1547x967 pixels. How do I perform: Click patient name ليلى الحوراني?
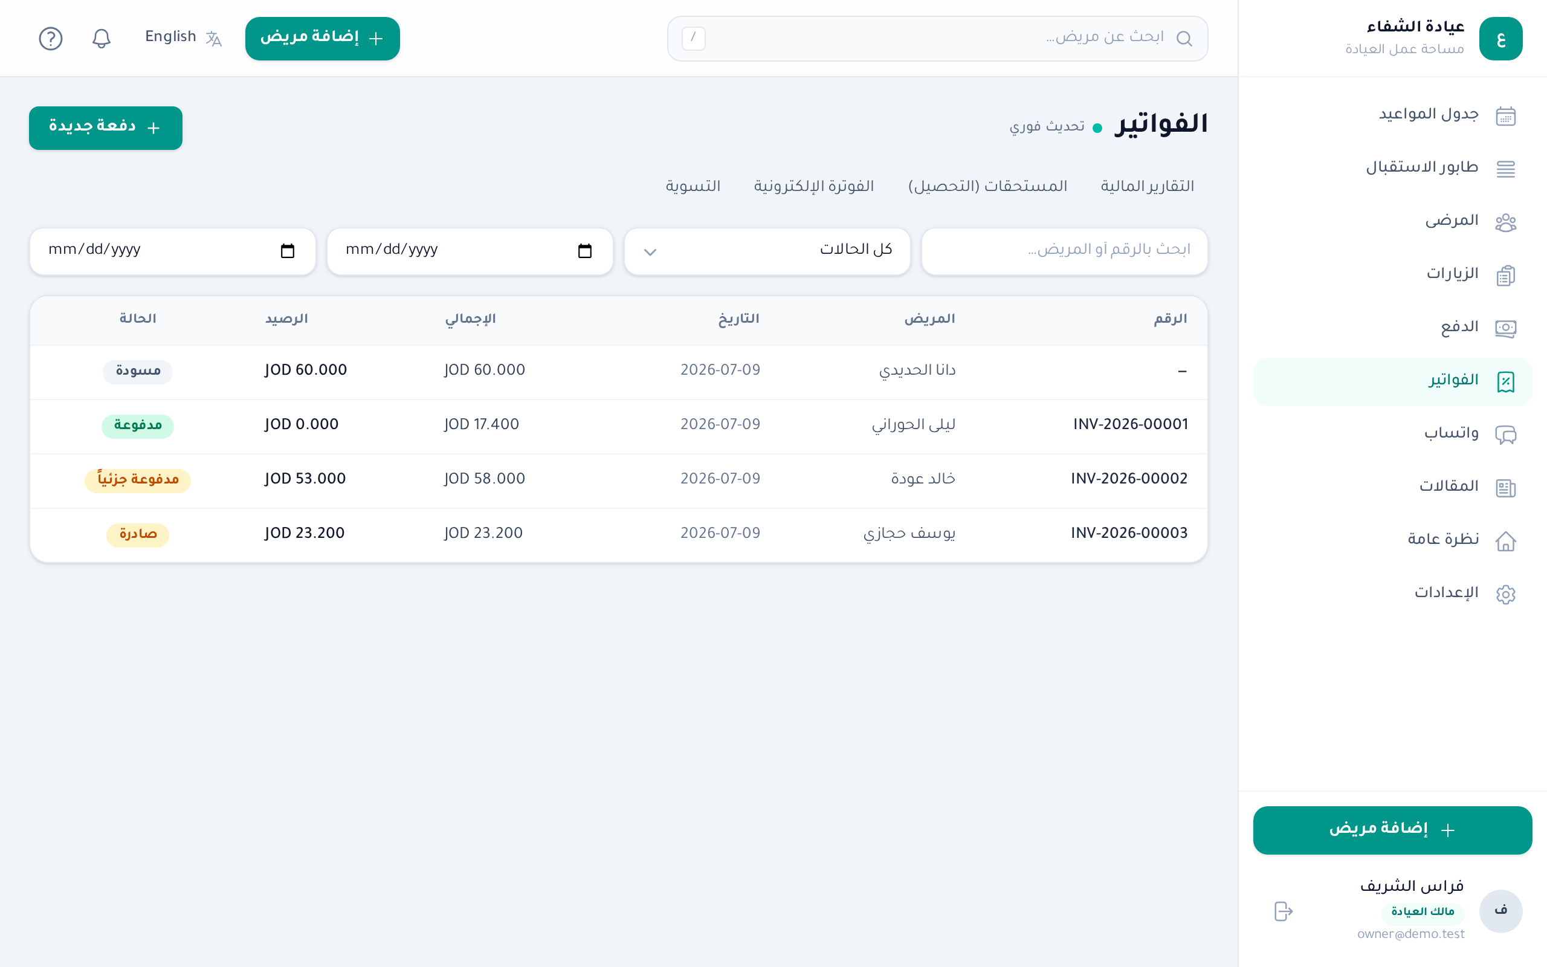pyautogui.click(x=913, y=425)
